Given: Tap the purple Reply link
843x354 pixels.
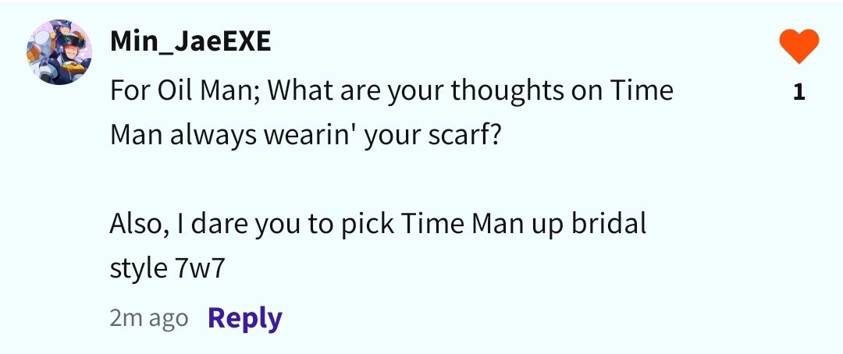Looking at the screenshot, I should 244,318.
